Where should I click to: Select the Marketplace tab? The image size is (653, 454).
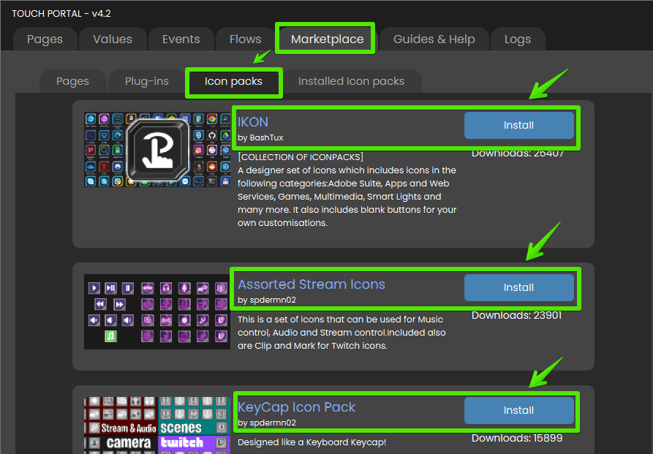point(328,39)
